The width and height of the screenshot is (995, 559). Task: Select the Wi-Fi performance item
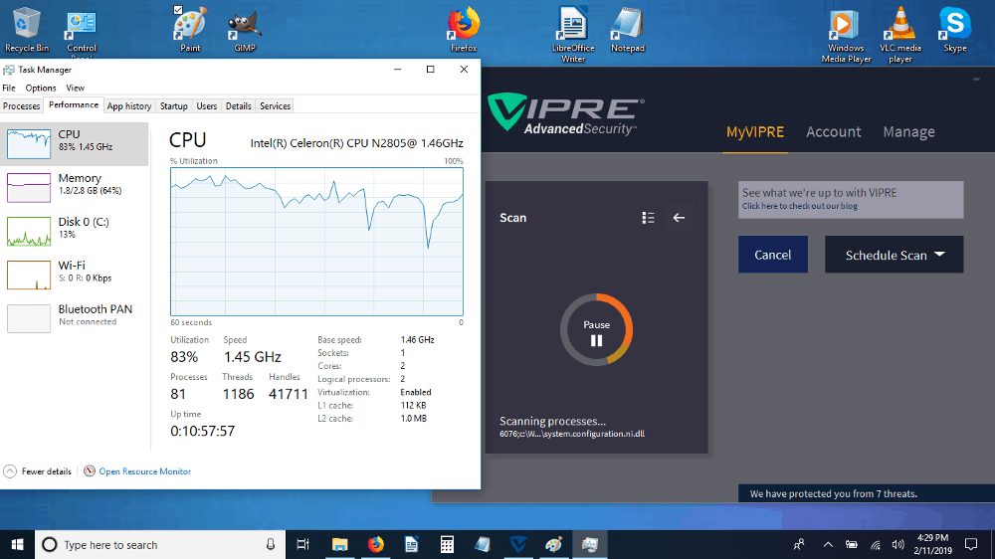point(75,275)
